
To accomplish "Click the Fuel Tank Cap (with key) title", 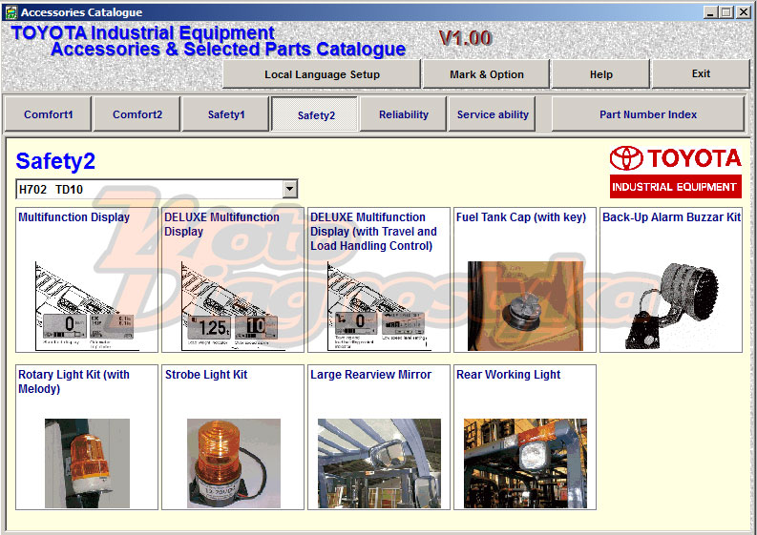I will [521, 217].
